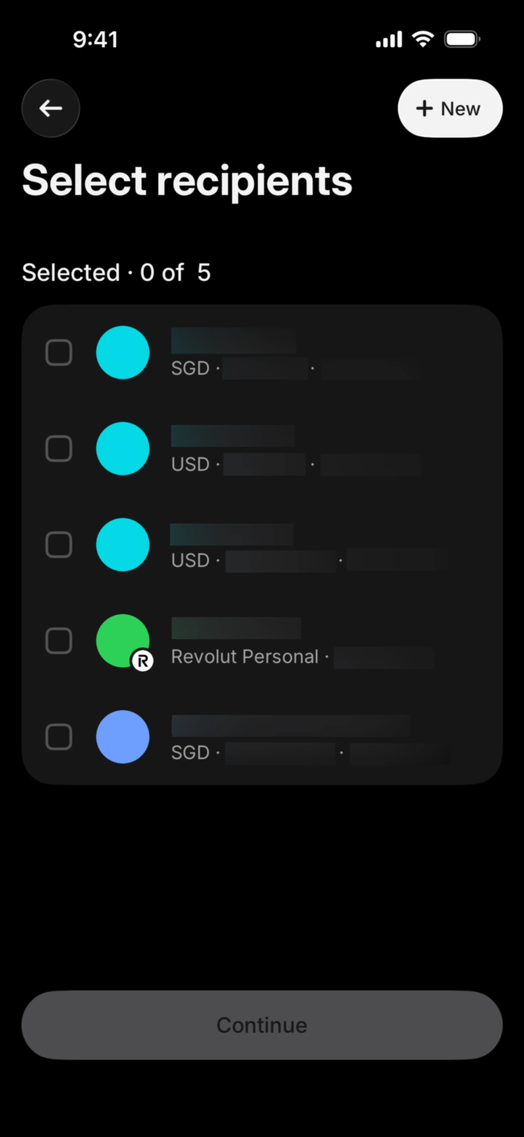This screenshot has width=524, height=1137.
Task: Tick the last SGD recipient checkbox
Action: tap(59, 737)
